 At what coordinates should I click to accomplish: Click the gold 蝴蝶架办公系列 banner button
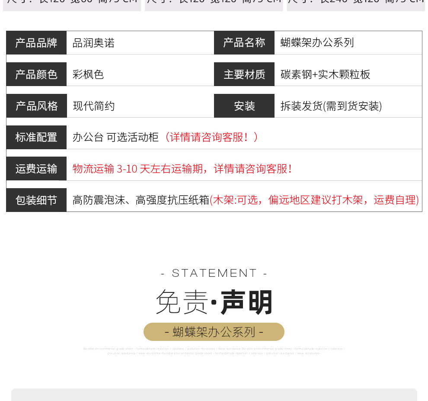(x=214, y=332)
